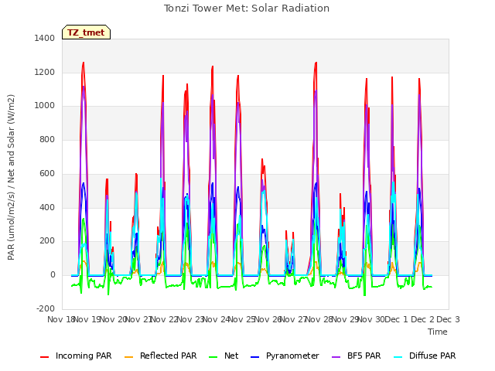Click the cyan Diffuse PAR legend swatch

coord(398,357)
